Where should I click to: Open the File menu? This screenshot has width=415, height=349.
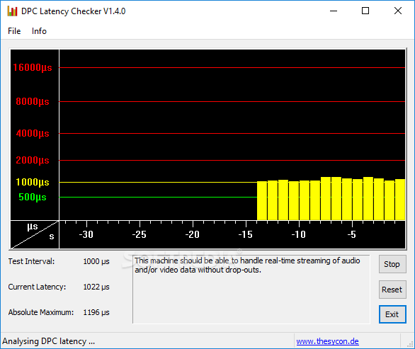click(14, 31)
